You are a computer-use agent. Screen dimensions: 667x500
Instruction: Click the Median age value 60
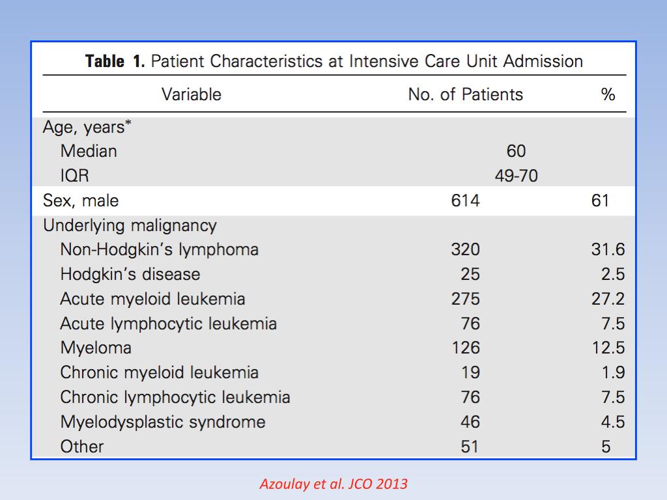pyautogui.click(x=516, y=151)
